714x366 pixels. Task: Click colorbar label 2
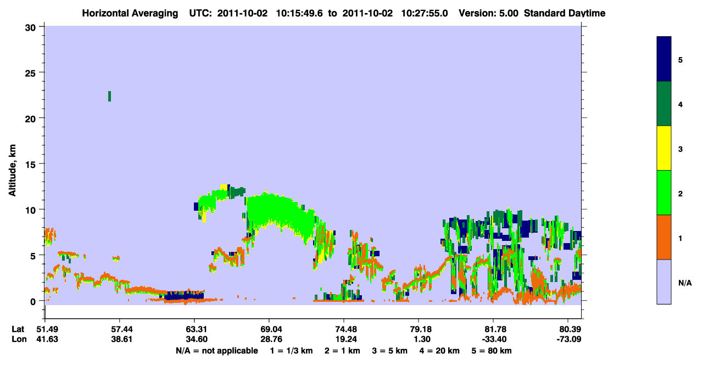[680, 193]
